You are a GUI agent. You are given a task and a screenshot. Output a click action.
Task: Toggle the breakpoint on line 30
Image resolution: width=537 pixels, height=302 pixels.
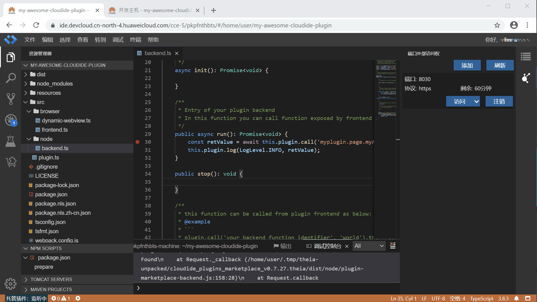137,142
